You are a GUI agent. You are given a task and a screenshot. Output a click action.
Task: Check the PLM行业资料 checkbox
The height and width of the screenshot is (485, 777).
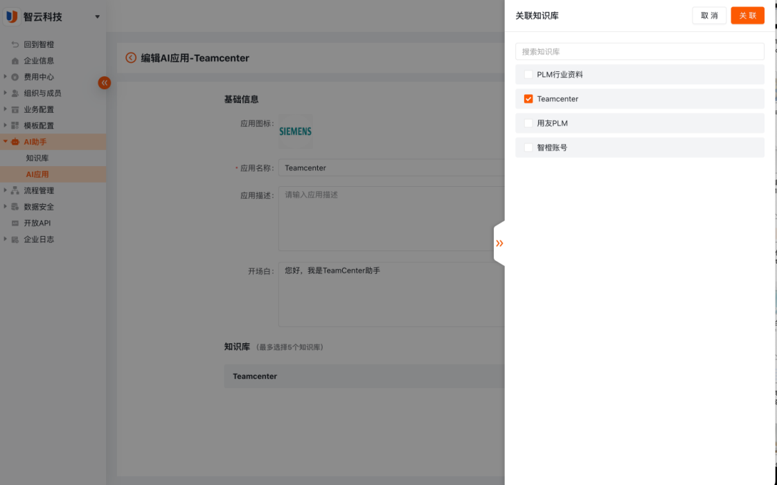(x=528, y=75)
